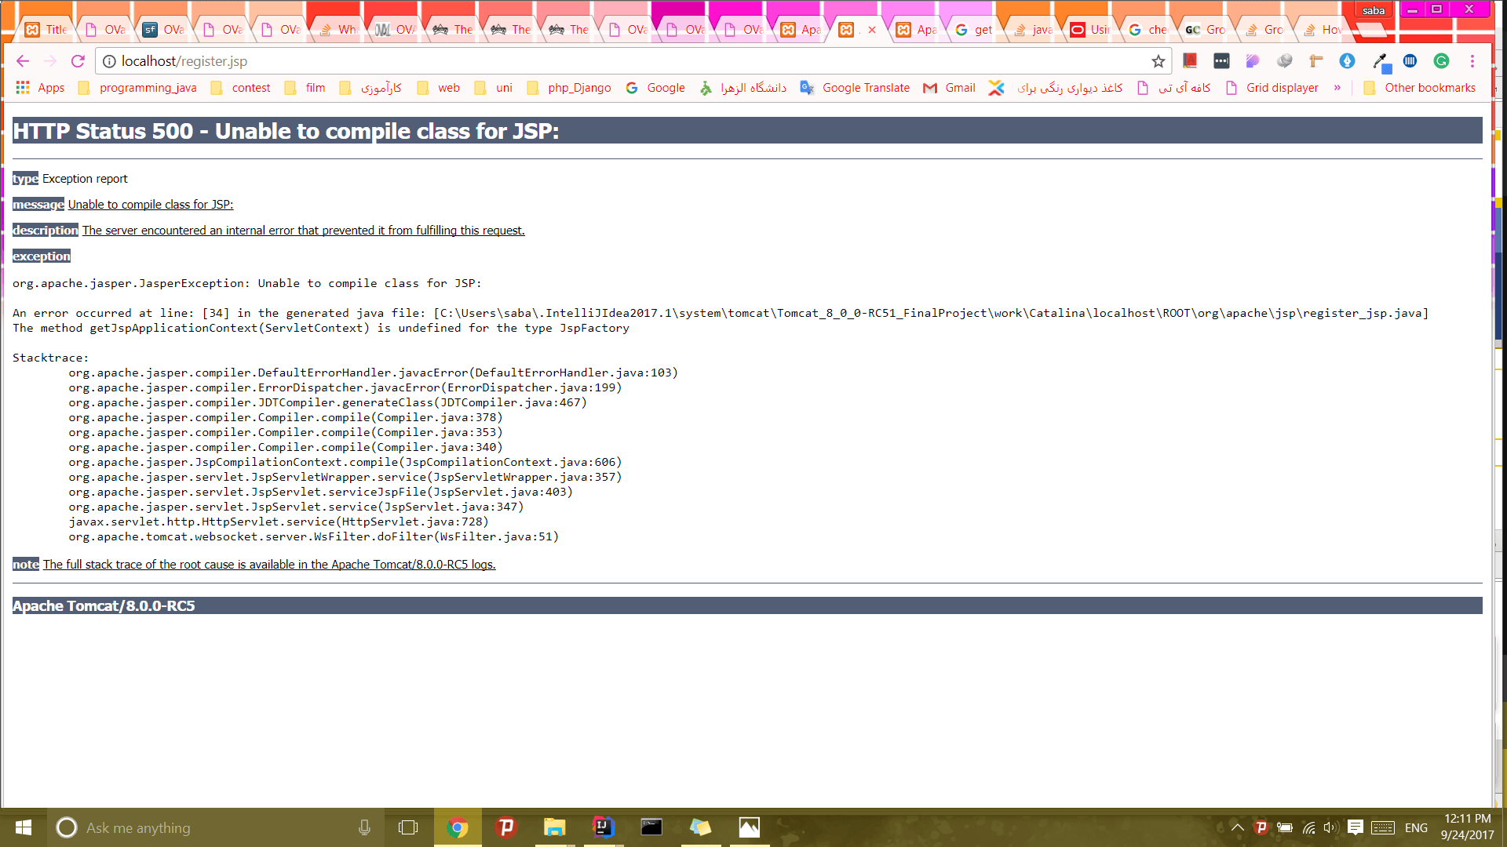Viewport: 1507px width, 847px height.
Task: Show hidden system tray icons
Action: tap(1237, 827)
